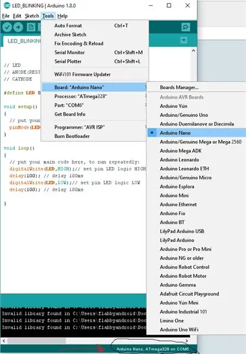Click the Verify checkmark icon
Image resolution: width=246 pixels, height=354 pixels.
click(7, 27)
